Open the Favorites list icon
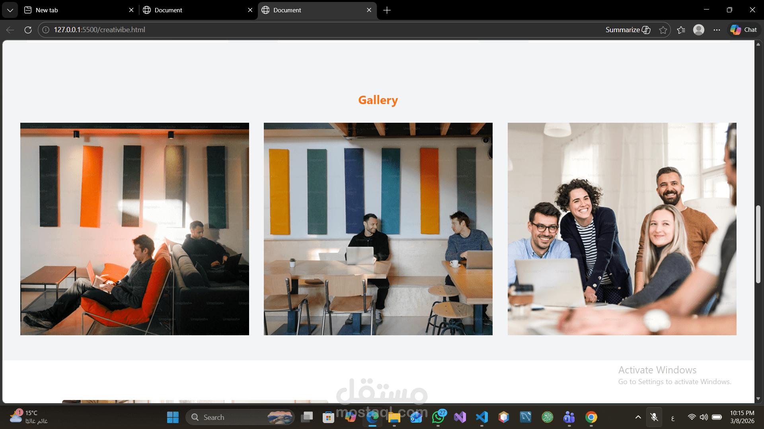 tap(681, 30)
